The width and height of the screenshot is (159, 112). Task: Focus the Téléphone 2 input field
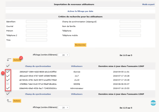tap(37, 35)
